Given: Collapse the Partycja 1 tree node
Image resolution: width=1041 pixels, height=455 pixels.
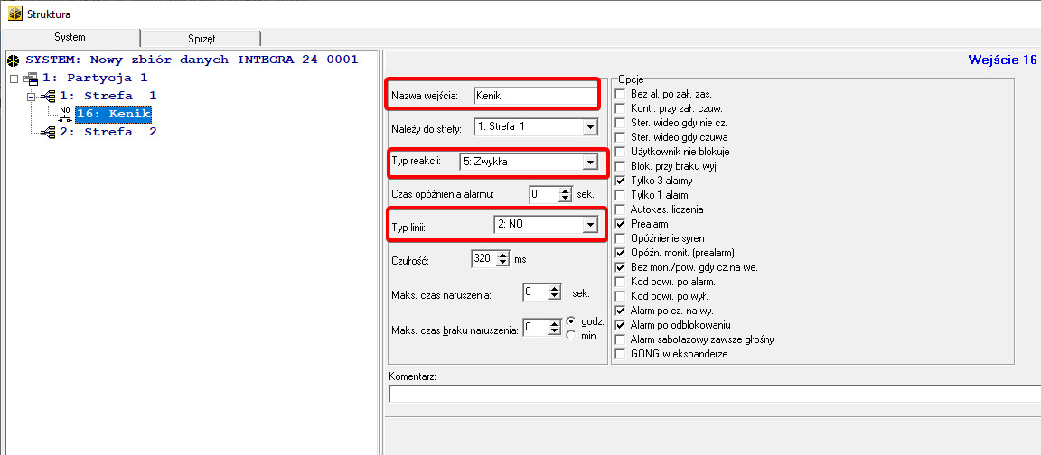Looking at the screenshot, I should pos(14,79).
